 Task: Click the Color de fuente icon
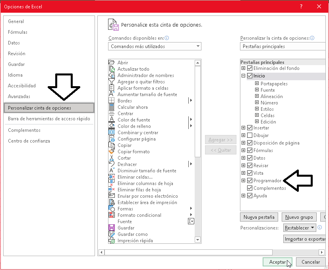[112, 120]
